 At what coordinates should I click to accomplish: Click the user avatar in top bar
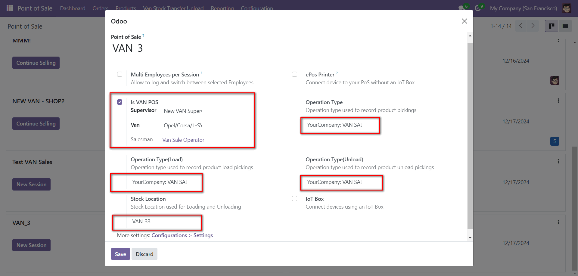567,8
